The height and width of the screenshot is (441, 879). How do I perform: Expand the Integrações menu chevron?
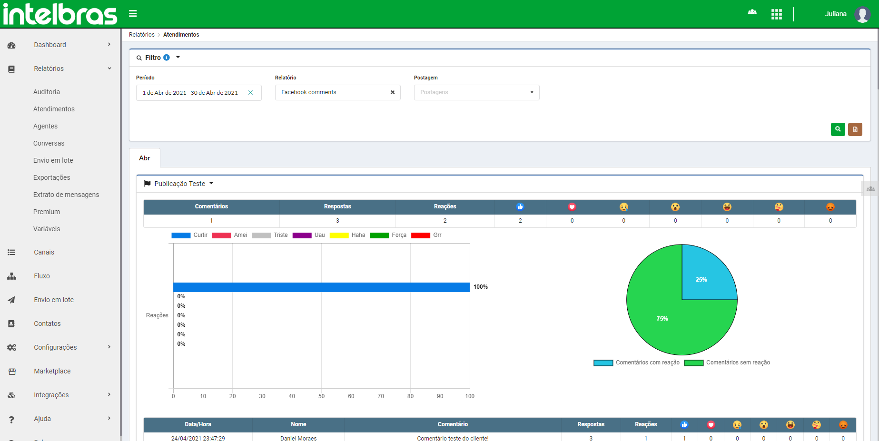click(x=109, y=395)
